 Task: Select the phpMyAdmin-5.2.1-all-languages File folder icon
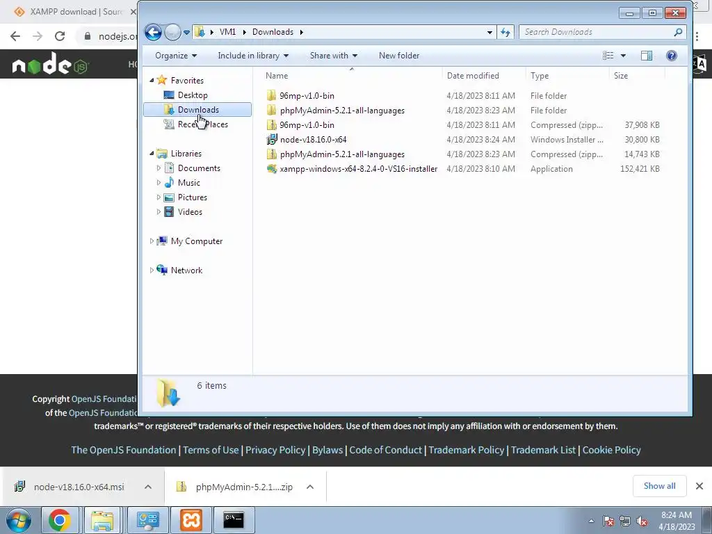[272, 111]
